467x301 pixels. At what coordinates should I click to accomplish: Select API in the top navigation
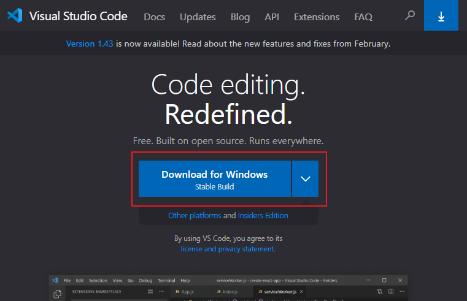pos(272,17)
